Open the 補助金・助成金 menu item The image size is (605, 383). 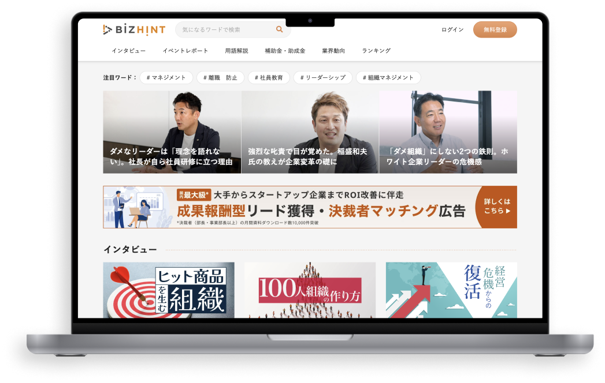click(x=285, y=51)
